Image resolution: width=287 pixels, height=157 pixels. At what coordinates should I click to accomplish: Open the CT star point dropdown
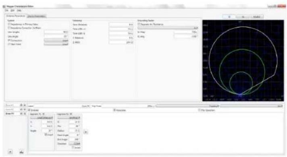pyautogui.click(x=56, y=44)
